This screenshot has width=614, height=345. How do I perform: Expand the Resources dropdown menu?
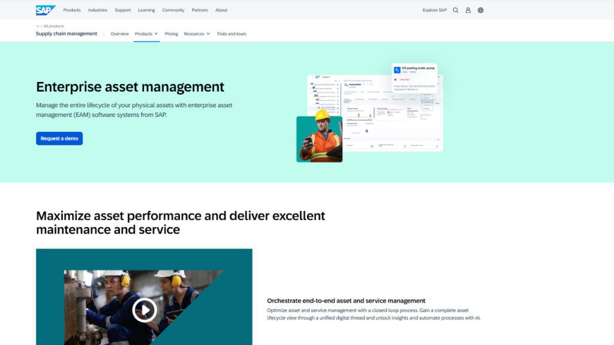tap(197, 34)
